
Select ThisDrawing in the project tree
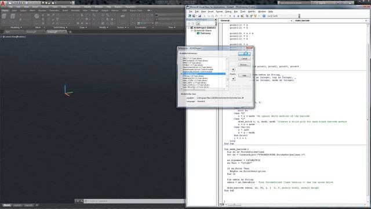pyautogui.click(x=205, y=34)
